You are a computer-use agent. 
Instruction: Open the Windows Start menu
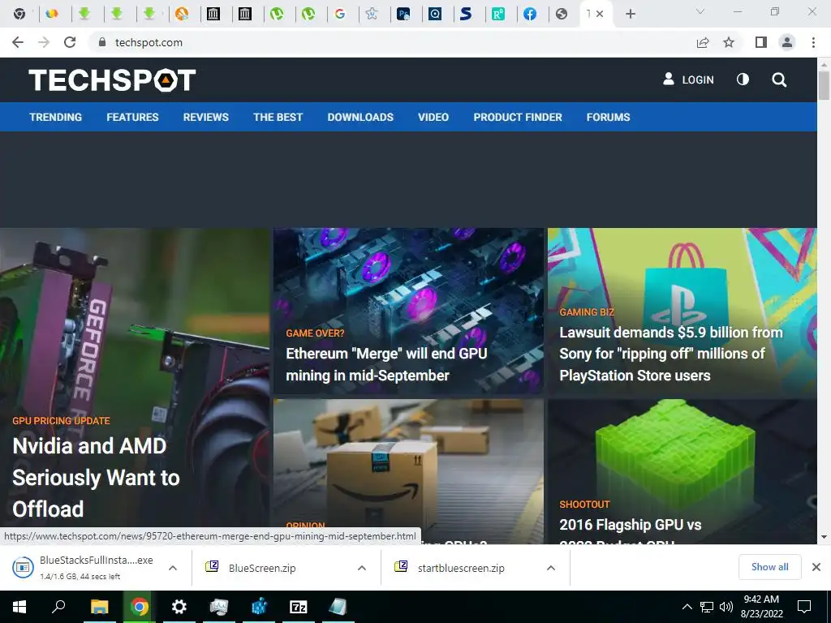[x=19, y=607]
